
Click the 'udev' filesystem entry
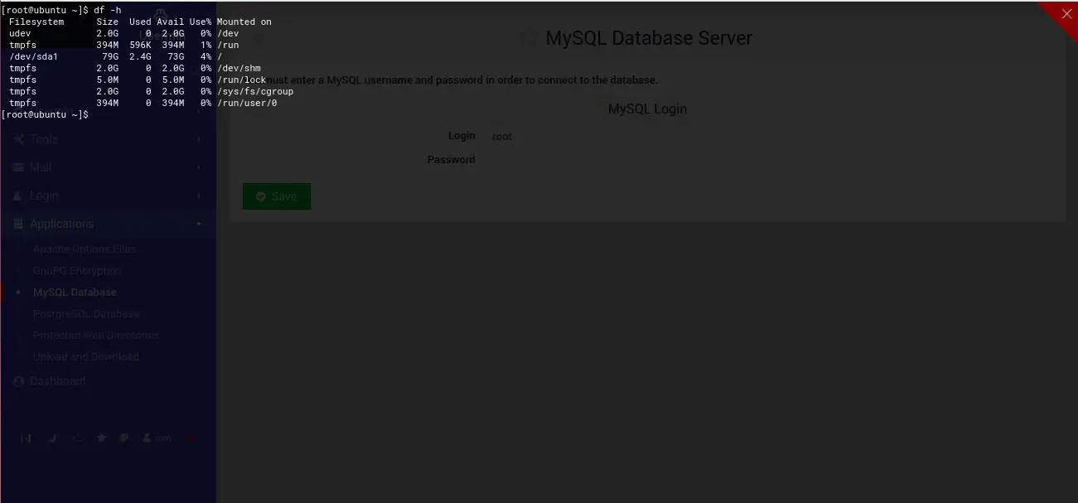pos(20,33)
